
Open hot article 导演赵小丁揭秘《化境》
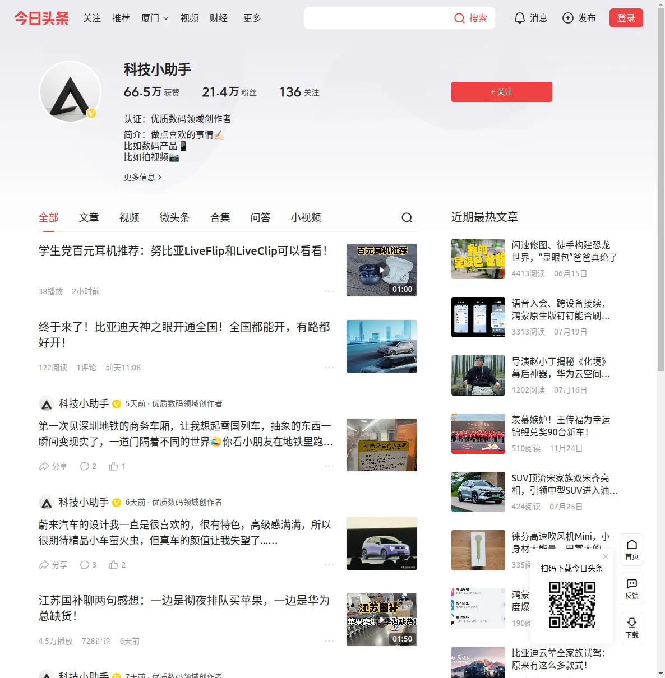(x=561, y=368)
